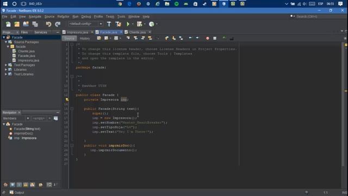Click the editor Back arrow icon
Viewport: 348px width, 196px height.
click(x=190, y=38)
